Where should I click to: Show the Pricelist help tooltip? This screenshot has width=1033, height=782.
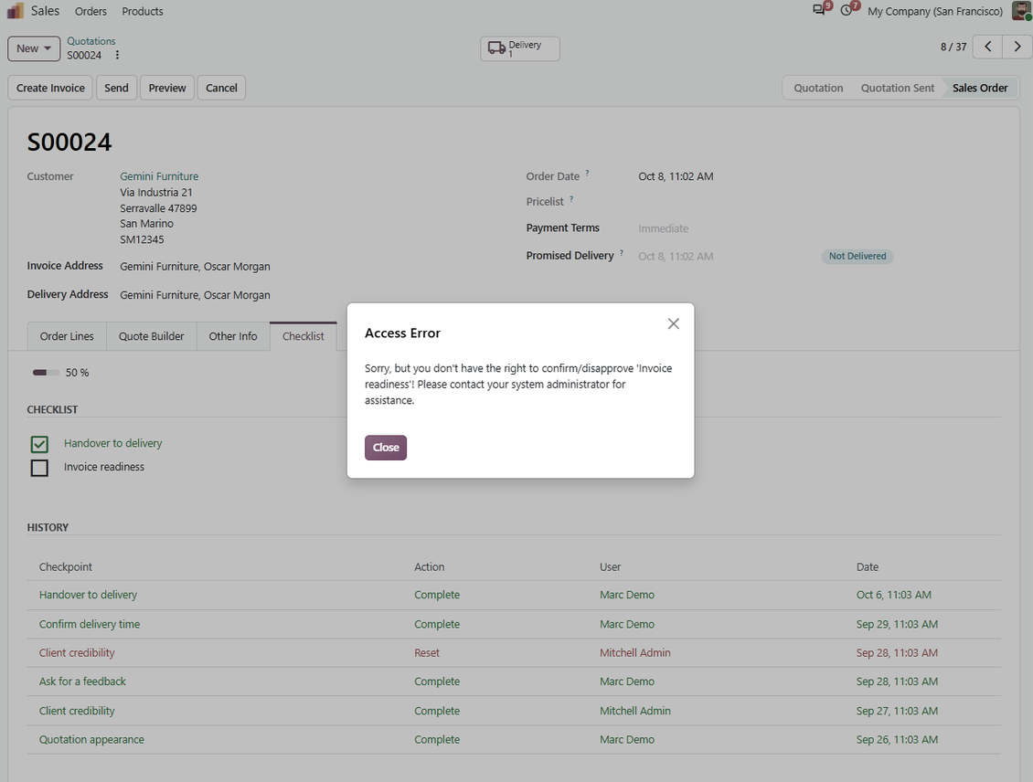(571, 199)
